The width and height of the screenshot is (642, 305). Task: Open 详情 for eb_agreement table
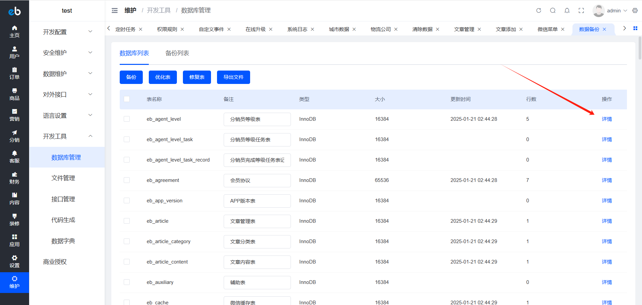[607, 180]
